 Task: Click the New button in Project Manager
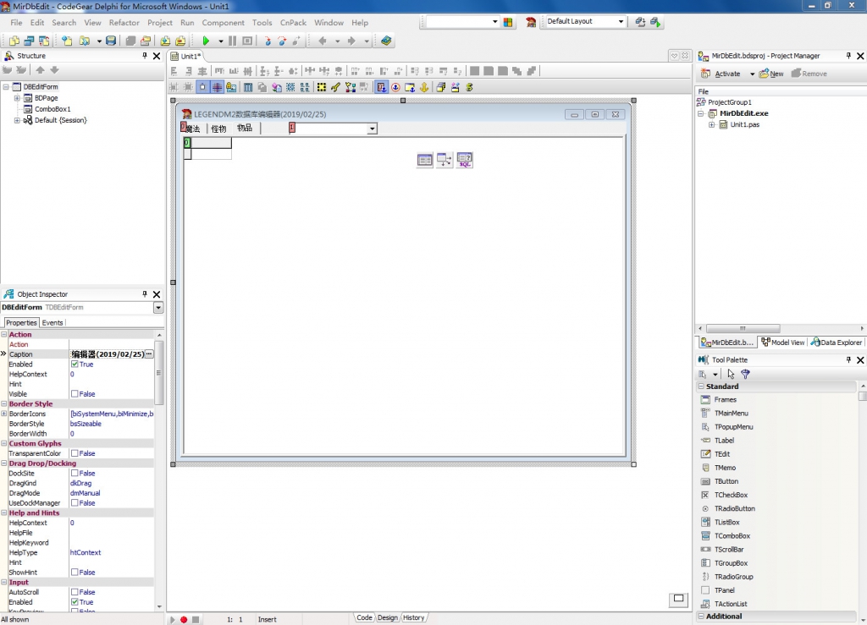[771, 74]
